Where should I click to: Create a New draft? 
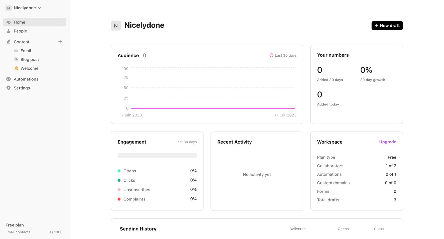[387, 26]
